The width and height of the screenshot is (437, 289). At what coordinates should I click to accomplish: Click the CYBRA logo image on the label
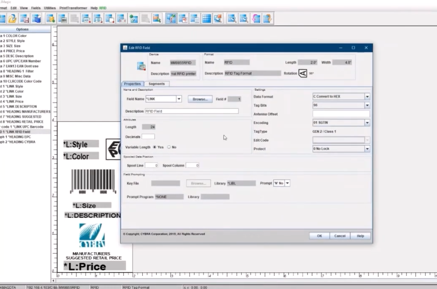92,236
